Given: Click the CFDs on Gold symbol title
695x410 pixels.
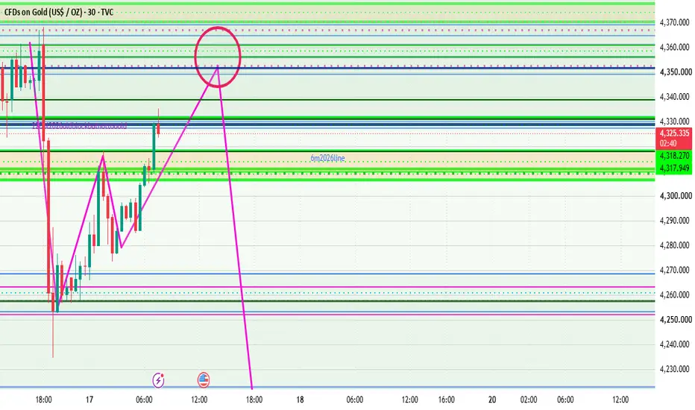Looking at the screenshot, I should click(x=58, y=13).
